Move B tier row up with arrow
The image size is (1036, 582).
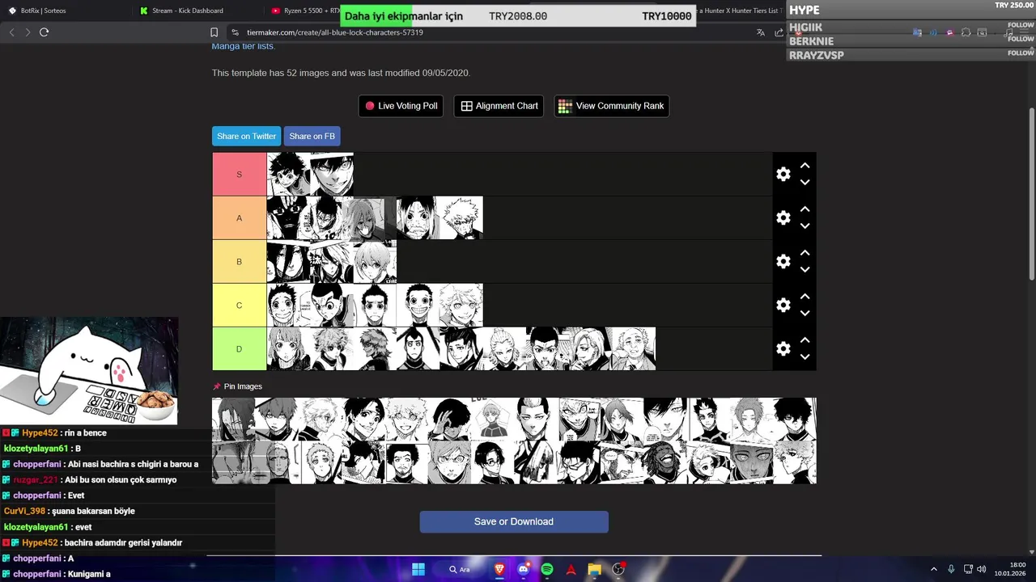(x=805, y=252)
